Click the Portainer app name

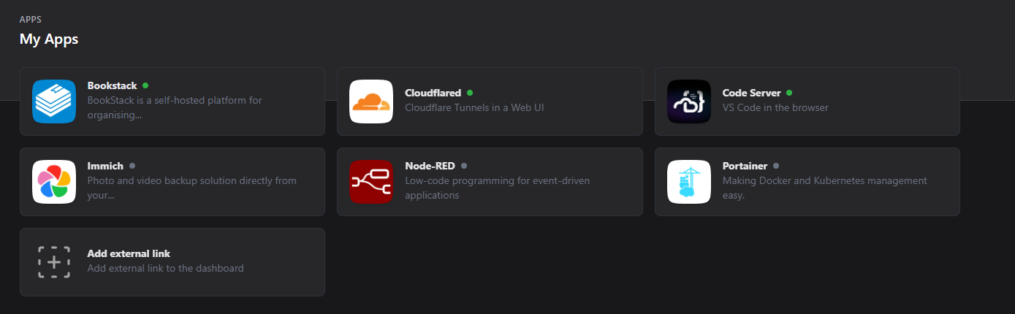pyautogui.click(x=745, y=166)
